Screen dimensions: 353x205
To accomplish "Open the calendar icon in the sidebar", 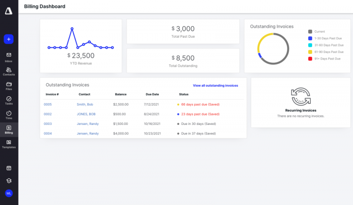I will (x=9, y=168).
